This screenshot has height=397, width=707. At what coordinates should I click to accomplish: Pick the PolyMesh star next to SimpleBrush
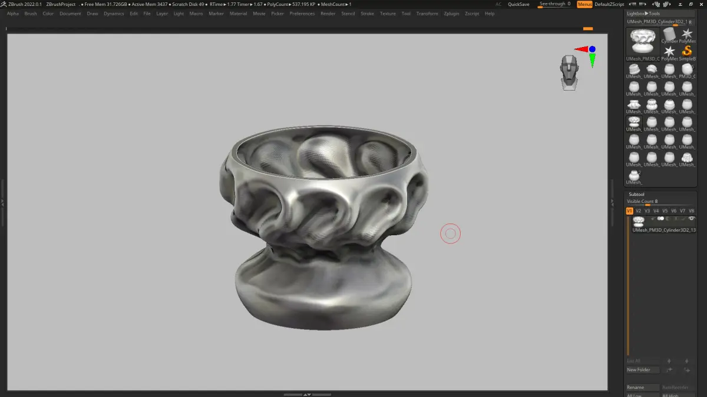[669, 52]
